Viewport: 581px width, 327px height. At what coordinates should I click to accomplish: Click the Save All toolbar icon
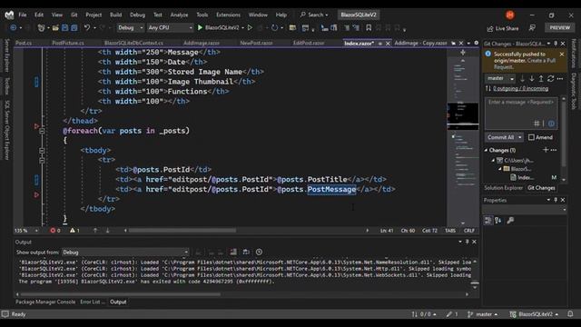74,27
